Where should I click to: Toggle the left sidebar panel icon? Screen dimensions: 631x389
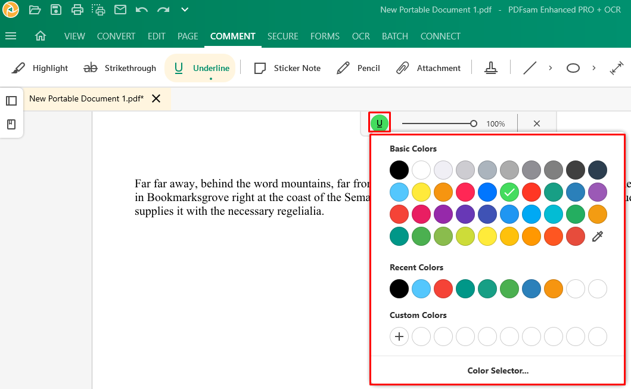[x=11, y=101]
